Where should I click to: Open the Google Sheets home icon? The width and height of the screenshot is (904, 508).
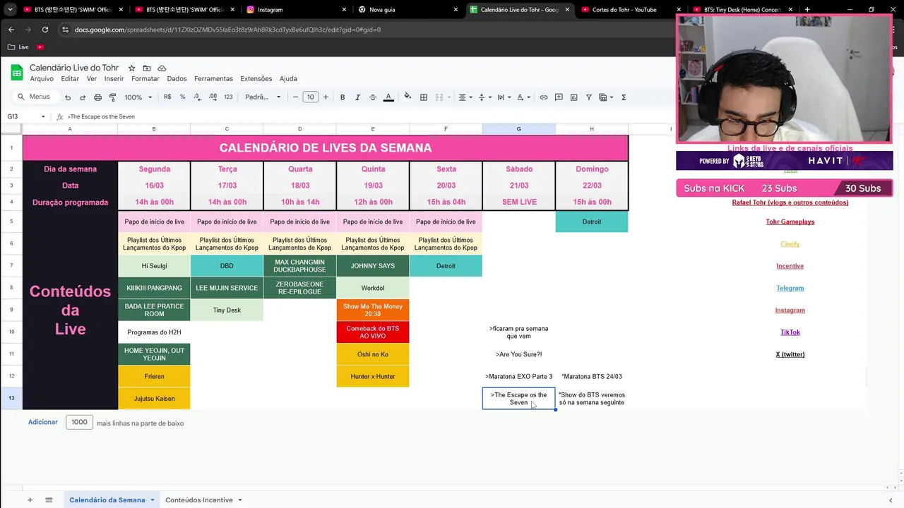tap(16, 73)
